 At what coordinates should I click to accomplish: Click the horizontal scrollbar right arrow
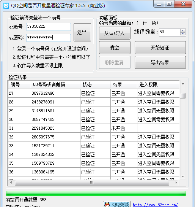(176, 183)
